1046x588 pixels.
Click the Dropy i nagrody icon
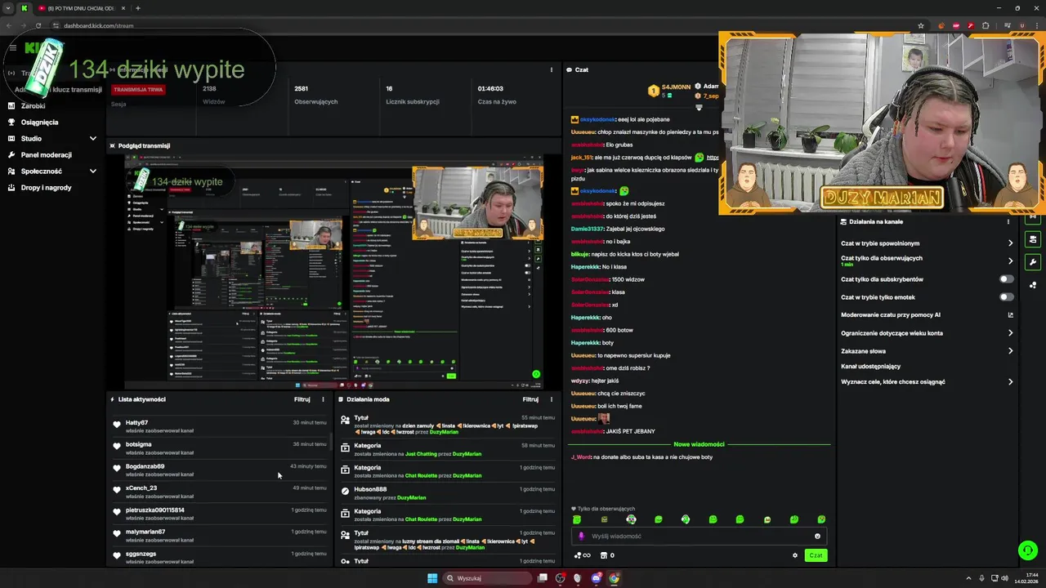coord(12,187)
